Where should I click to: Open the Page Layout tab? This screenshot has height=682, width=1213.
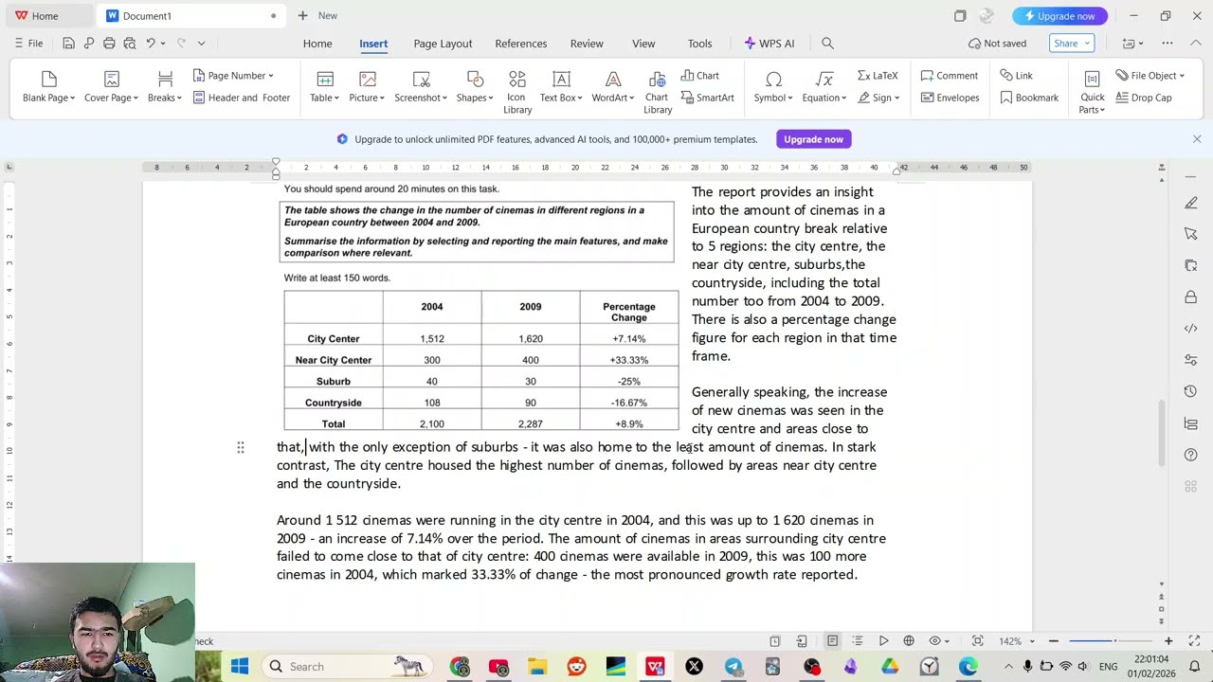pos(443,44)
